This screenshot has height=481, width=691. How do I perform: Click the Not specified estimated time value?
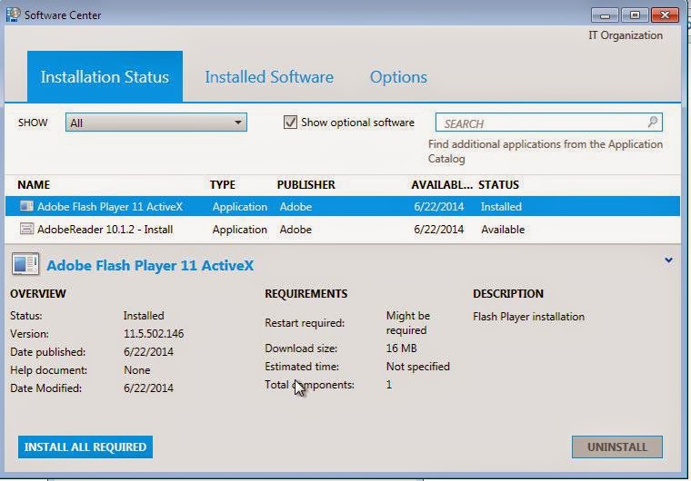click(x=417, y=366)
